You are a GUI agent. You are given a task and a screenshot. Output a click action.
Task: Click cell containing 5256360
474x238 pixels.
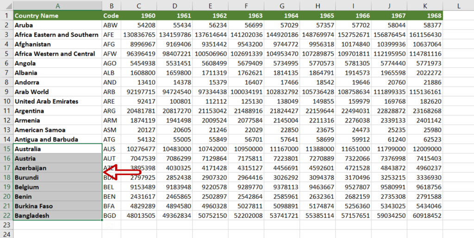(353, 206)
